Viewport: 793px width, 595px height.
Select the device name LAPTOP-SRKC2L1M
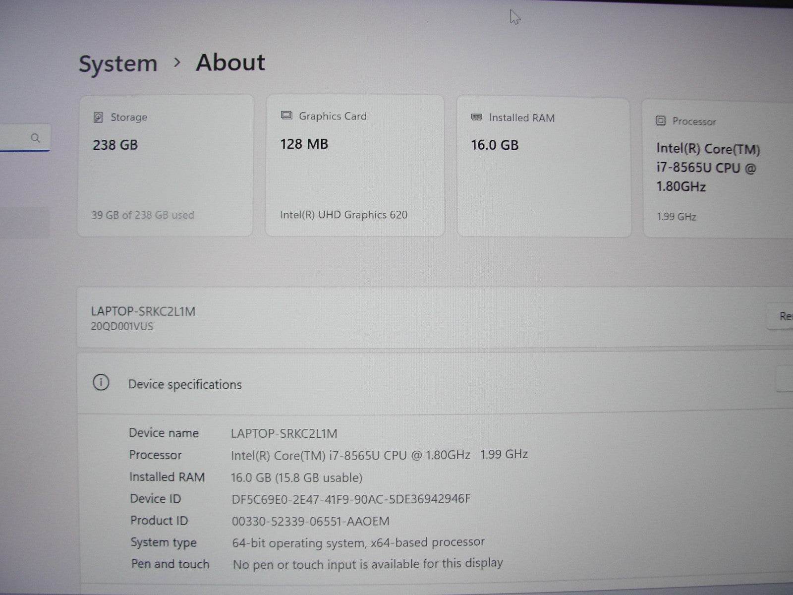pyautogui.click(x=143, y=312)
